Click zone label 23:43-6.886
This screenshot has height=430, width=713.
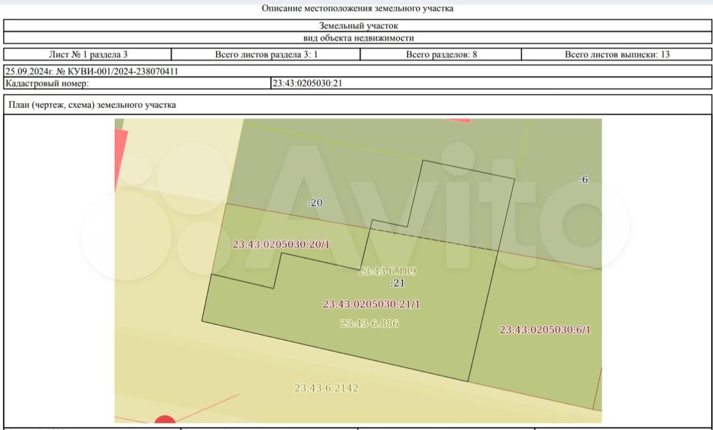click(x=370, y=323)
